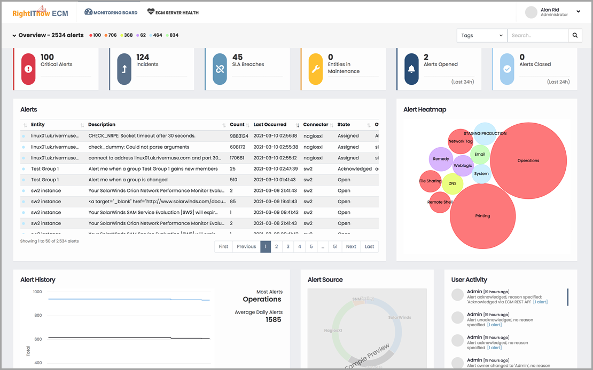Screen dimensions: 593x370
Task: Click the Incidents arrow icon
Action: click(x=124, y=69)
